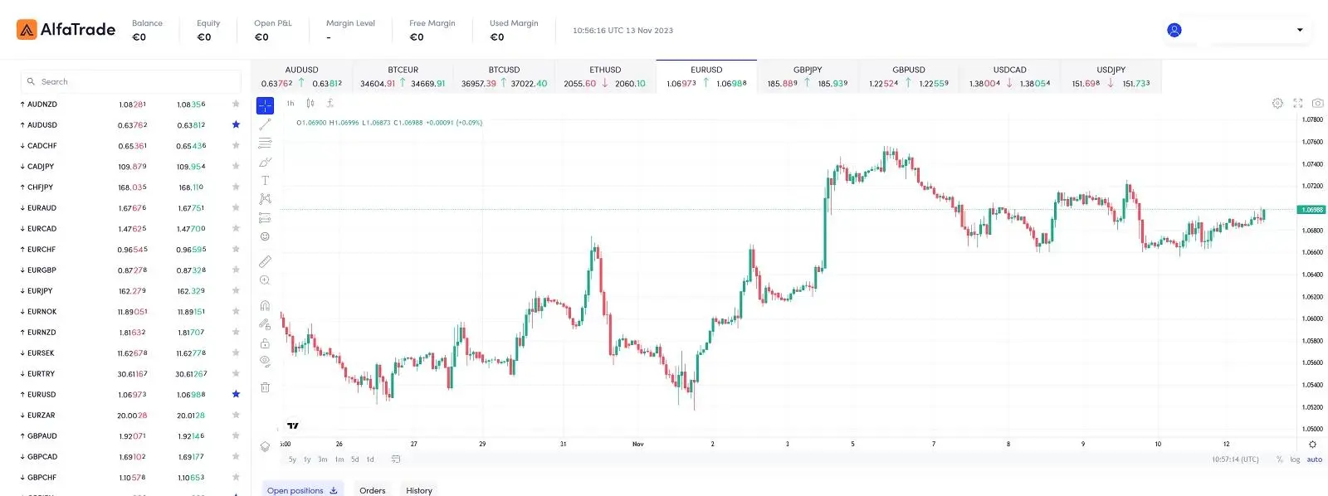Screen dimensions: 1328x496
Task: Open the prediction and measurement tools
Action: (x=265, y=218)
